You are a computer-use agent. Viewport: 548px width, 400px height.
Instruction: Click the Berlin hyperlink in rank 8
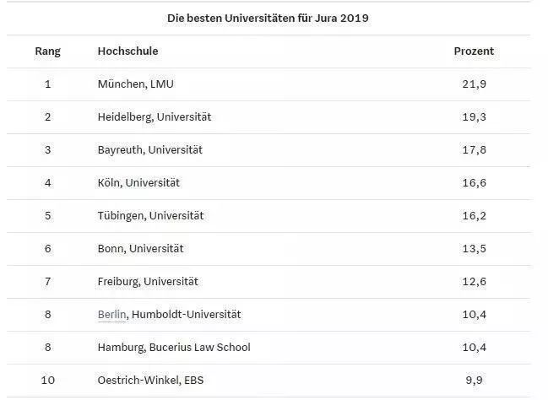pyautogui.click(x=111, y=315)
